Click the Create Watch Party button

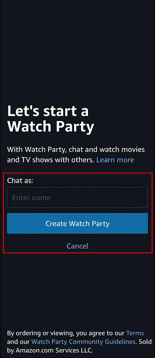[x=77, y=223]
